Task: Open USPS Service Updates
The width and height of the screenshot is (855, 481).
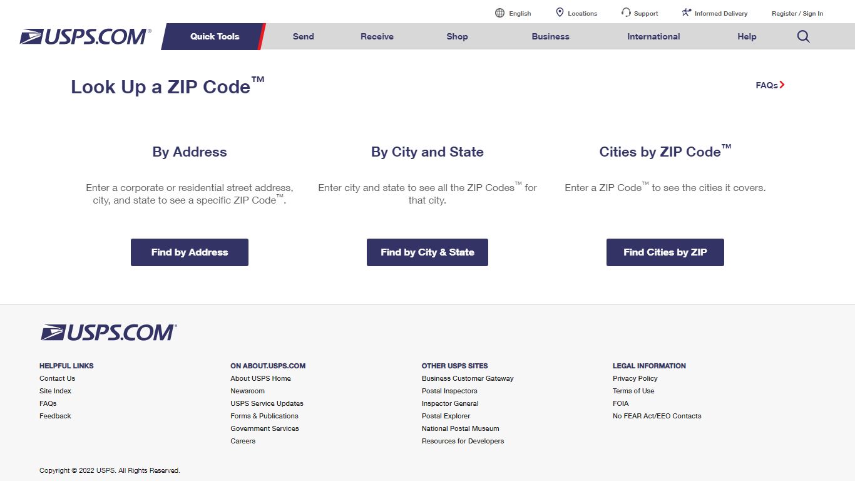Action: 267,403
